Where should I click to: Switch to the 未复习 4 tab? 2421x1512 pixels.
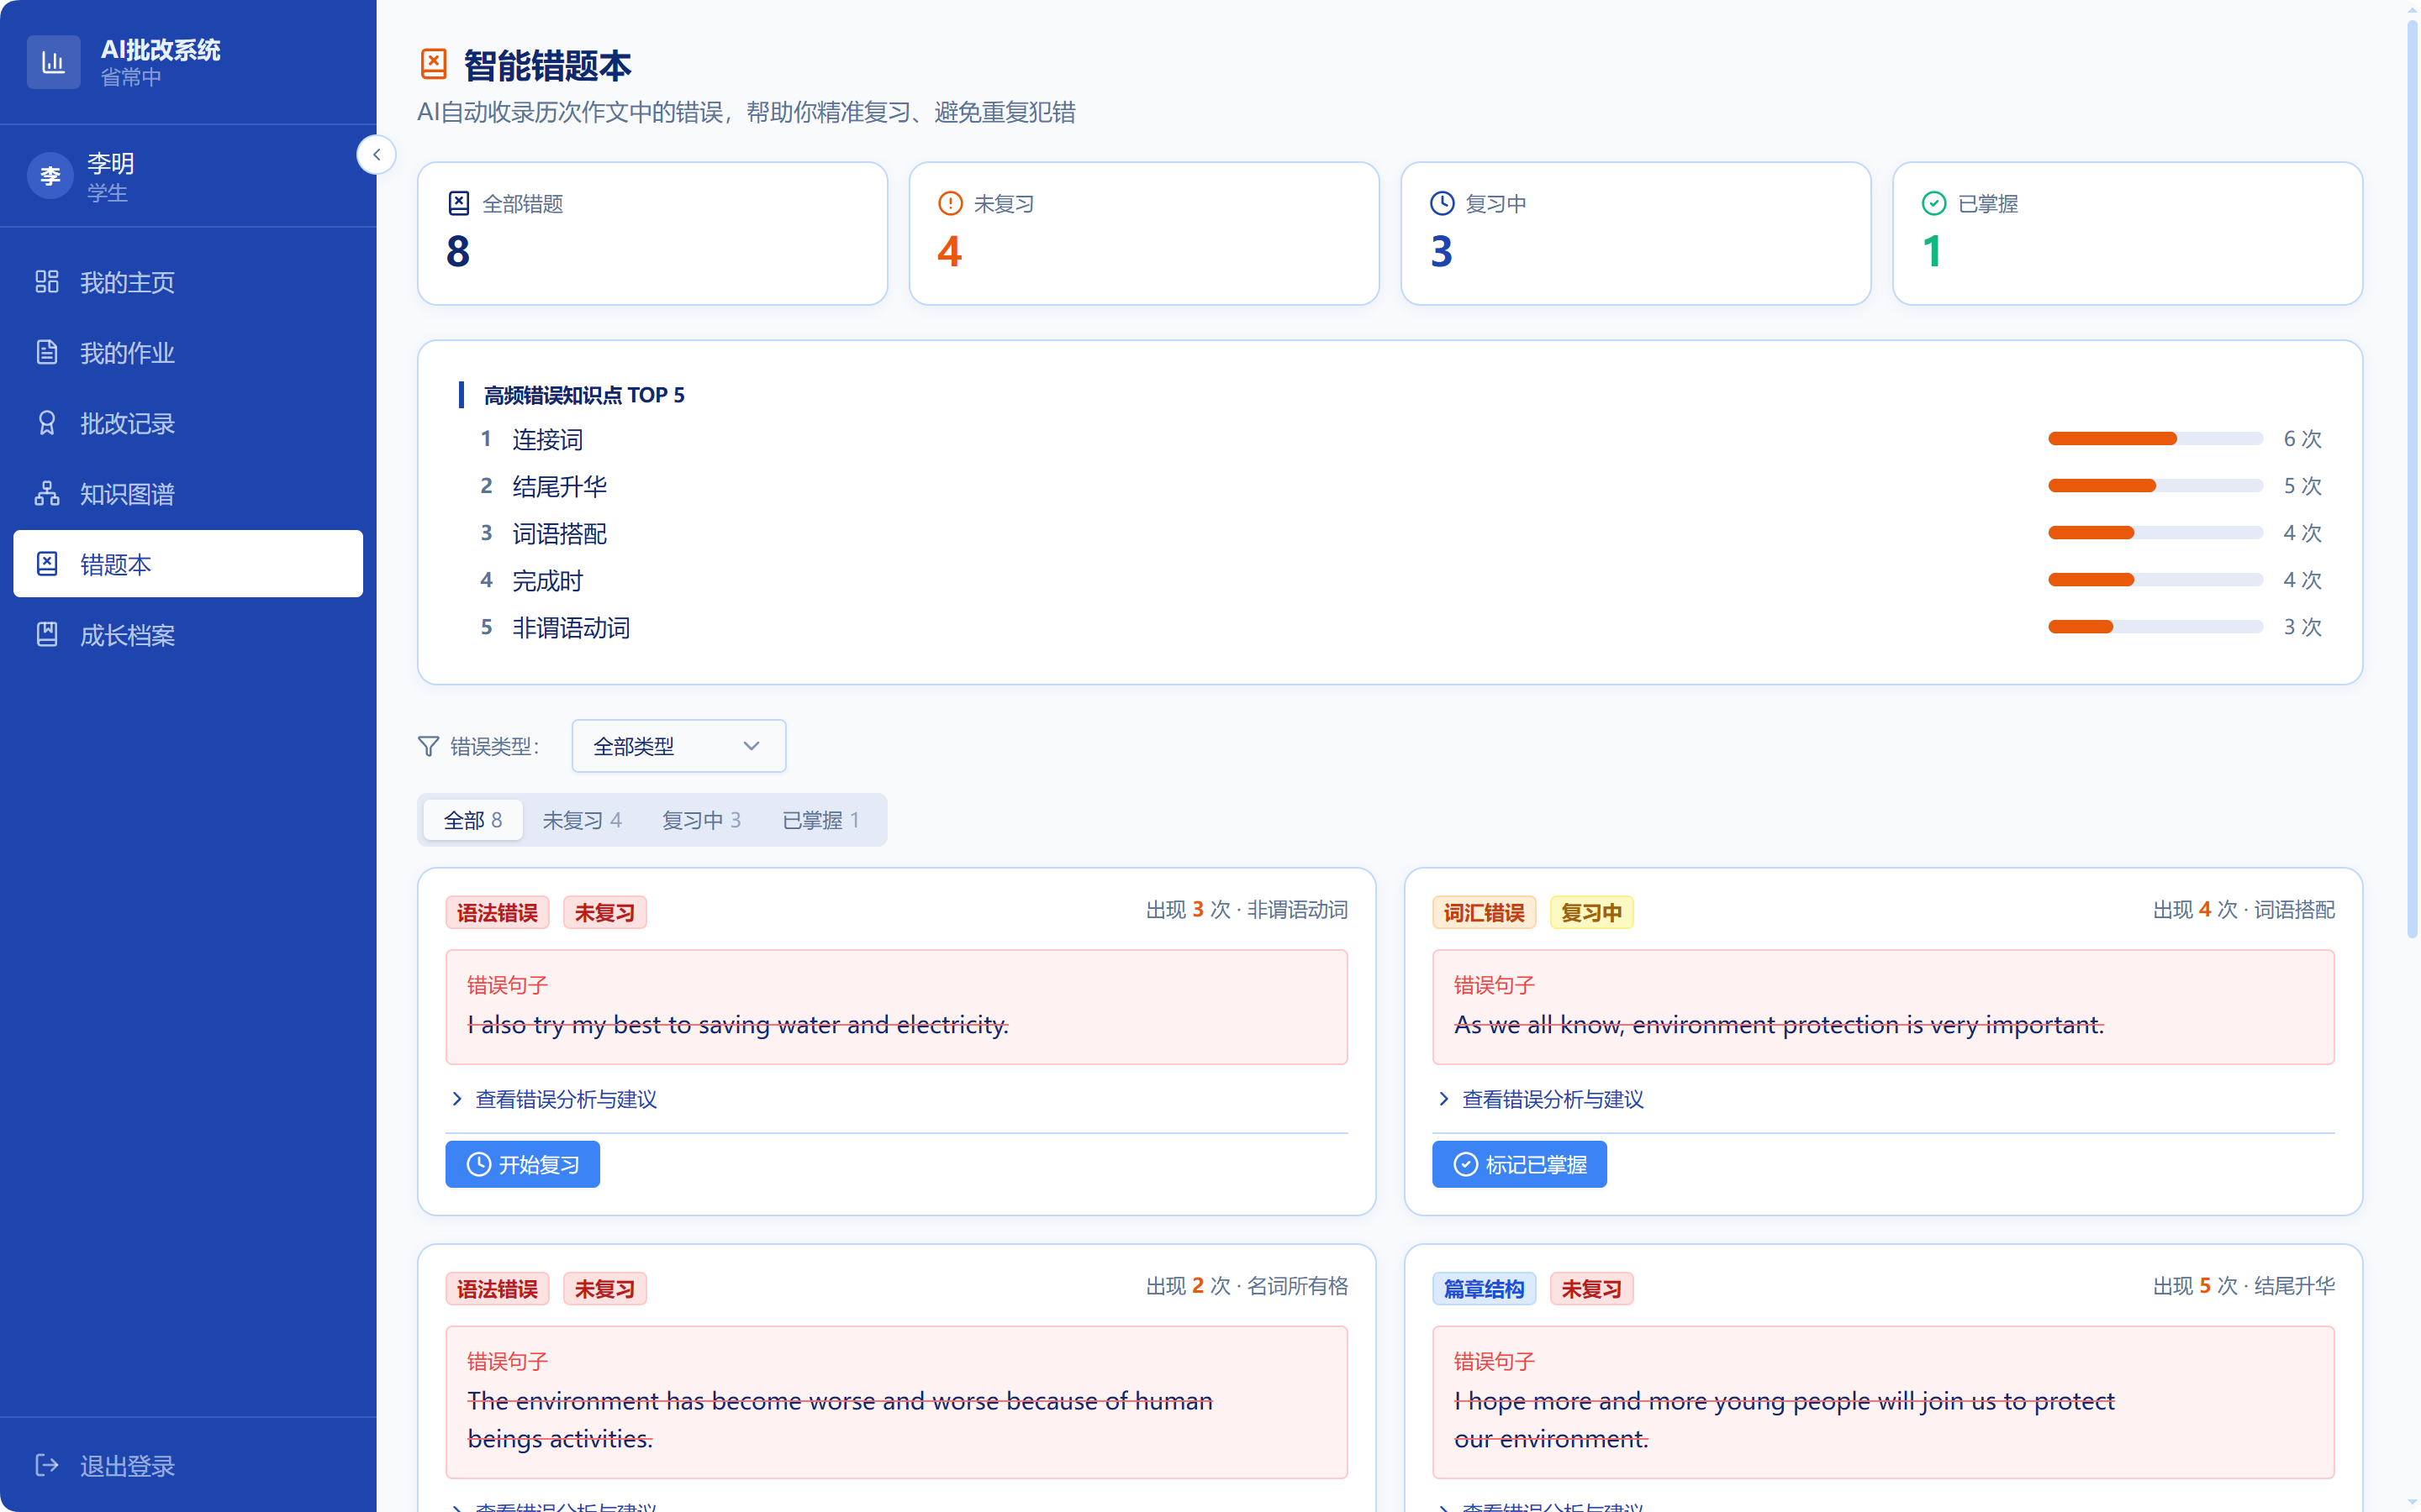point(583,820)
